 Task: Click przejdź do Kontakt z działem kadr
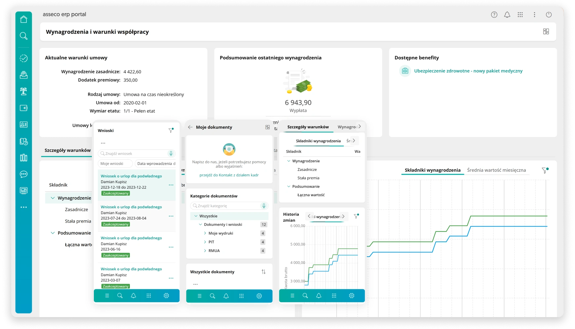229,175
